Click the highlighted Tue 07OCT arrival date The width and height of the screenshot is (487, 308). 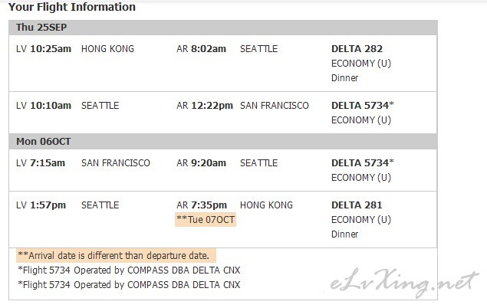[206, 220]
